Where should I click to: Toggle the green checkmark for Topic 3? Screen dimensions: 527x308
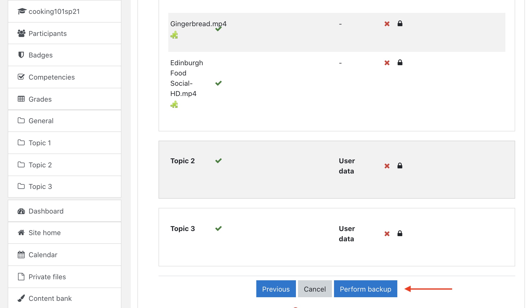218,228
